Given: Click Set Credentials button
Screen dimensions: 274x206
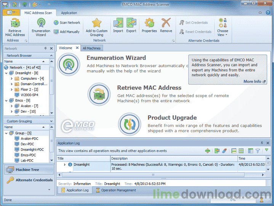Looking at the screenshot, I should (x=194, y=23).
